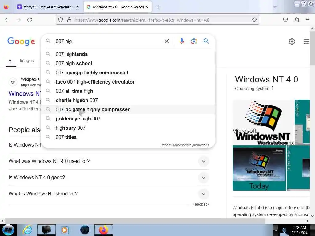Close the starryai tab
Image resolution: width=315 pixels, height=236 pixels.
(x=78, y=7)
